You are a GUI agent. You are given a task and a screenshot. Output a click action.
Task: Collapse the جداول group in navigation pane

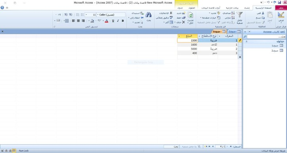[x=247, y=42]
